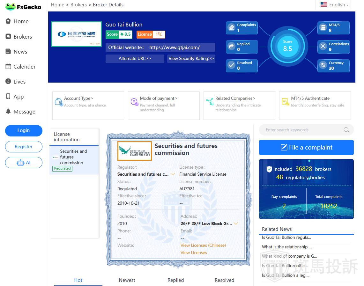Open the Account Type wallet icon
The width and height of the screenshot is (364, 286).
(x=58, y=102)
